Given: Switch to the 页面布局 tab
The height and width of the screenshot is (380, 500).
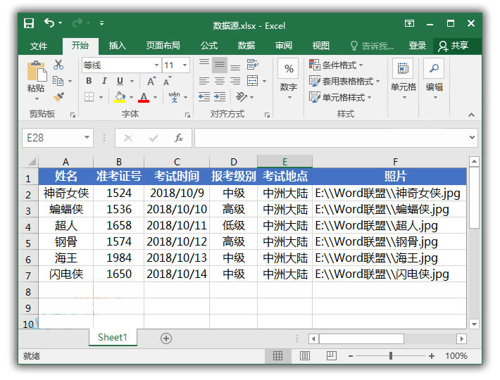Looking at the screenshot, I should point(163,46).
